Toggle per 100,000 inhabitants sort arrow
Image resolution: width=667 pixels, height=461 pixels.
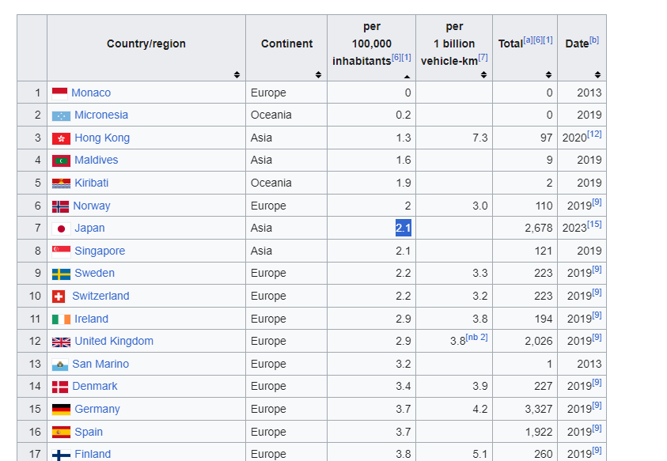pos(407,77)
